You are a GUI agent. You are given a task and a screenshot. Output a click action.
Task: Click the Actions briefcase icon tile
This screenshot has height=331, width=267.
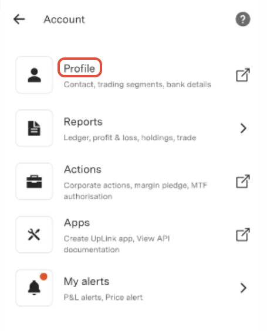(34, 182)
